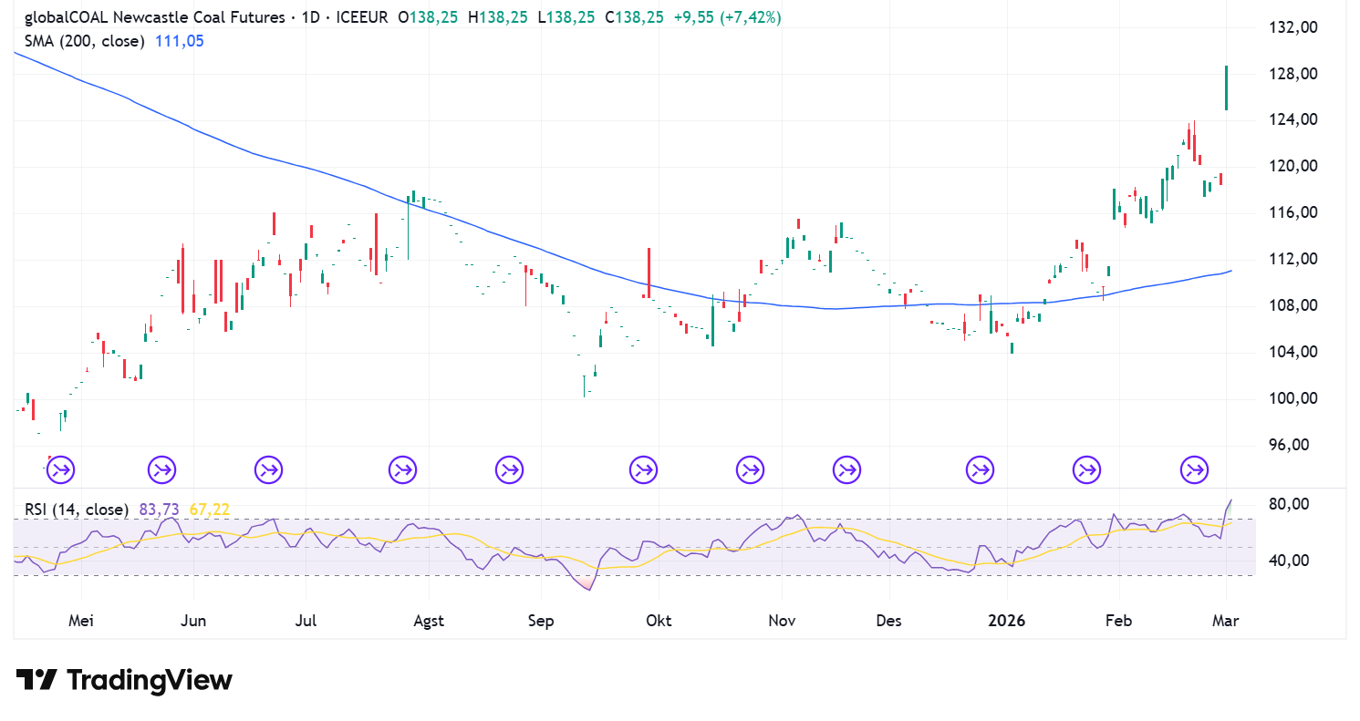Open the rollover marker just before Feb

tap(1086, 470)
